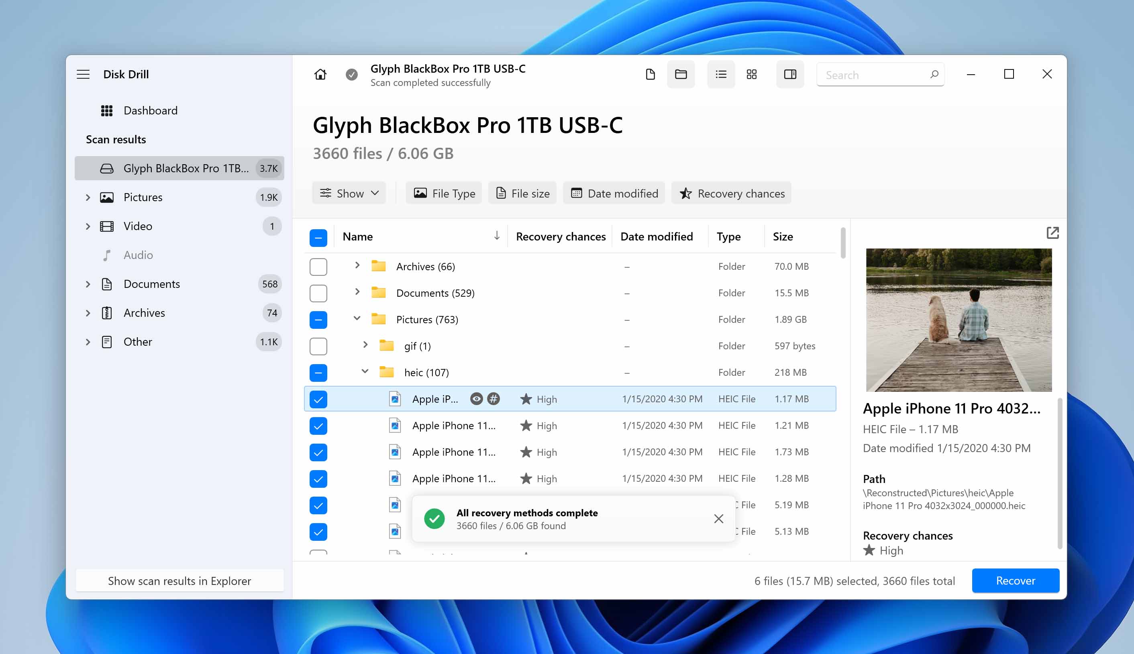Toggle the select-all checkbox in header

tap(318, 238)
